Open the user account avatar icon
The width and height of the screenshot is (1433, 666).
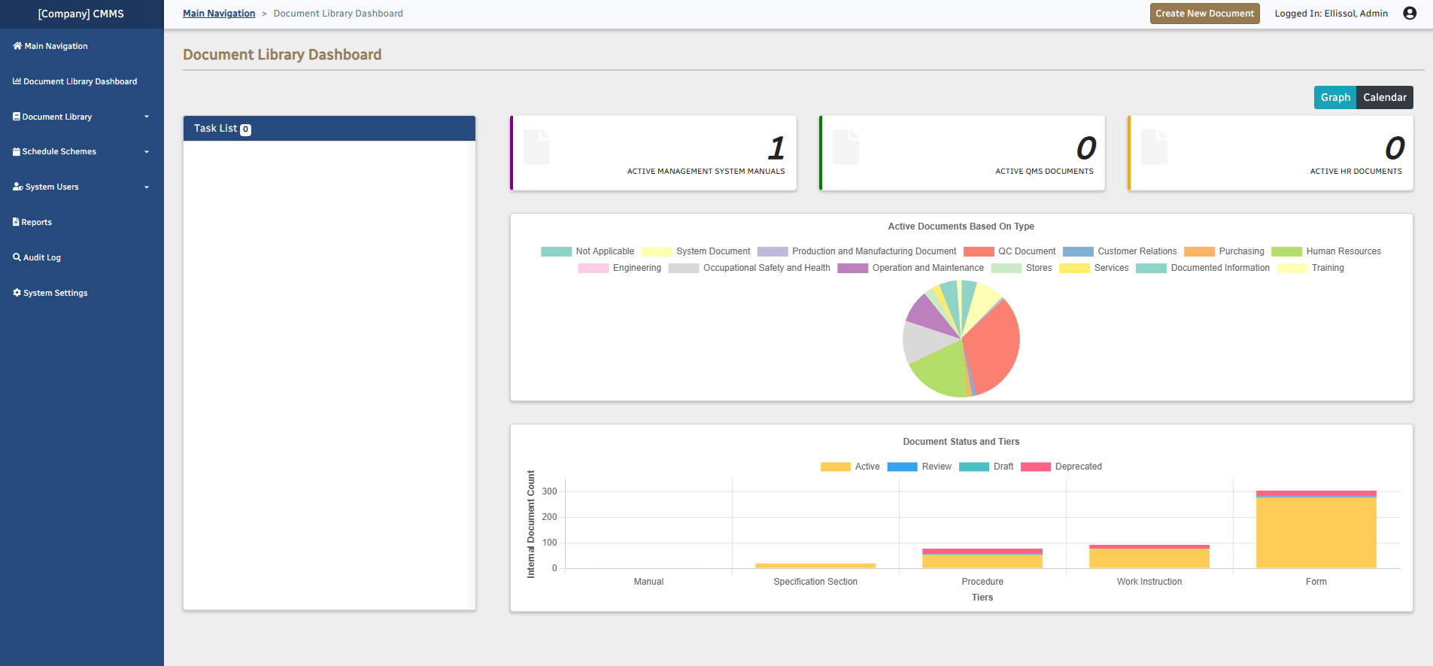click(1410, 13)
